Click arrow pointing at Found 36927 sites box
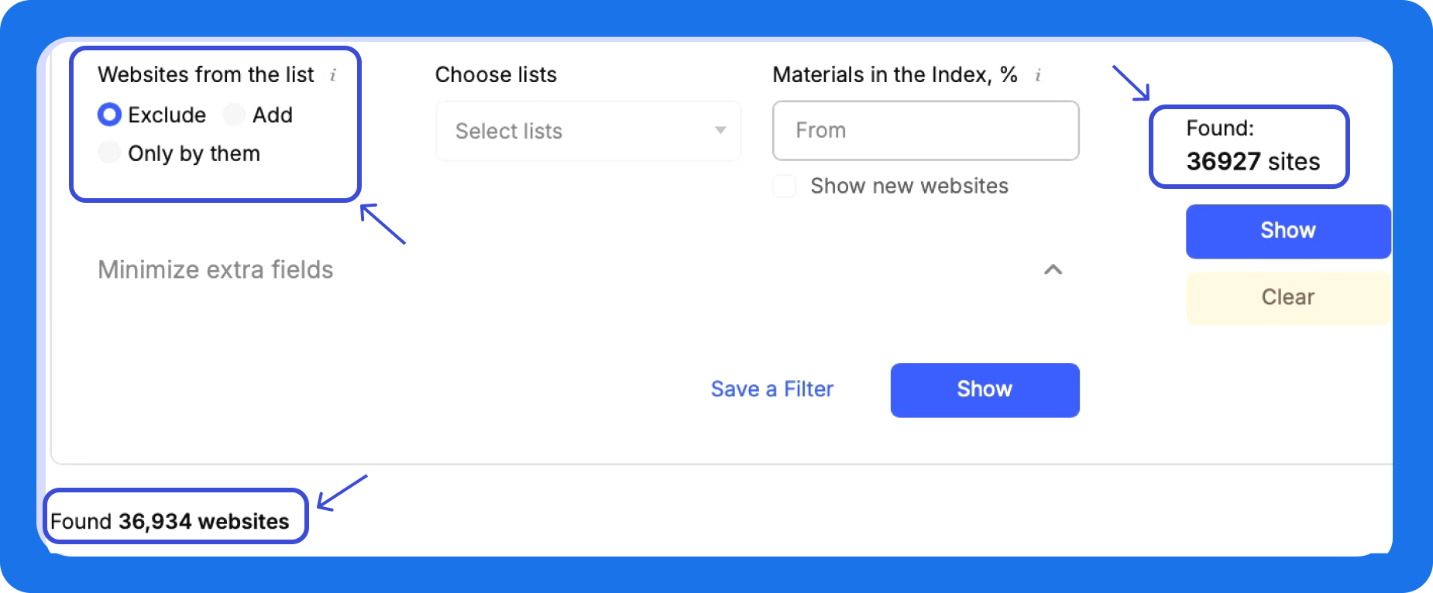 pyautogui.click(x=1131, y=83)
